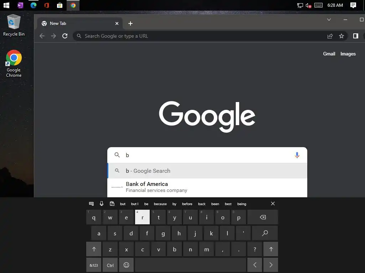This screenshot has height=273, width=365.
Task: Open Microsoft Store from the taskbar
Action: pos(60,5)
